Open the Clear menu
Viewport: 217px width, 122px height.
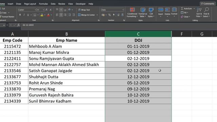click(185, 17)
